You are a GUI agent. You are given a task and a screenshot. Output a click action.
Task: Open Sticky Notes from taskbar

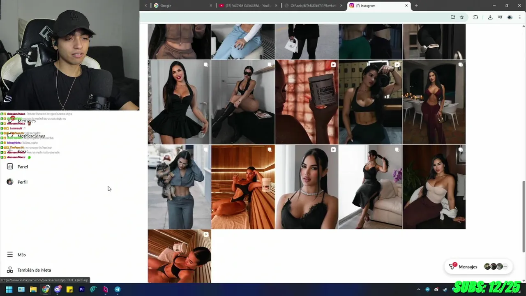click(x=69, y=289)
